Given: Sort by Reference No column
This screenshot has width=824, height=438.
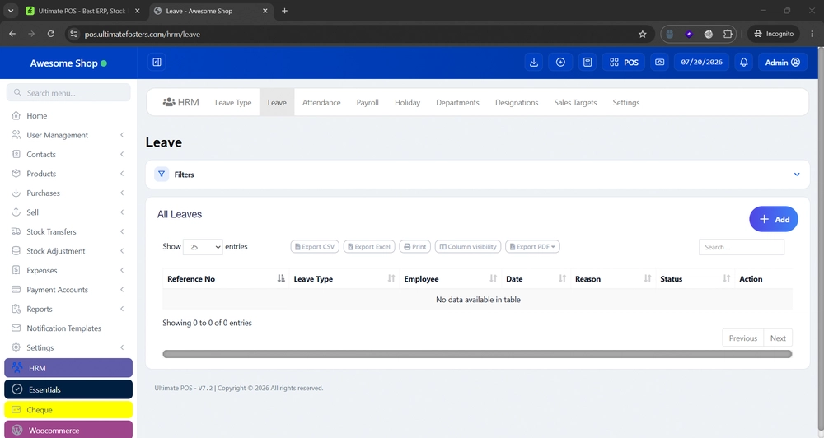Looking at the screenshot, I should pos(226,279).
